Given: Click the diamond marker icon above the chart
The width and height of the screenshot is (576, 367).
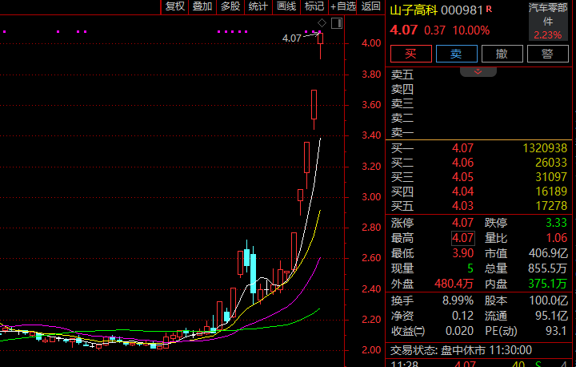Looking at the screenshot, I should [322, 22].
